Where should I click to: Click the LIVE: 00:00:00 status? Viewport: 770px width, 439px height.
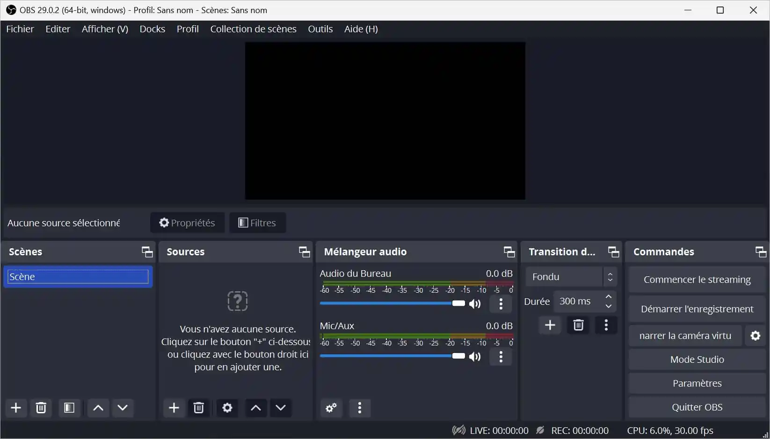tap(499, 431)
